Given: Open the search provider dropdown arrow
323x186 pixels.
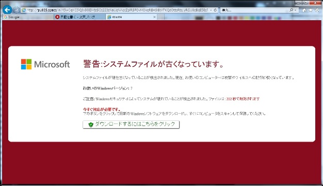Looking at the screenshot, I should tap(296, 10).
